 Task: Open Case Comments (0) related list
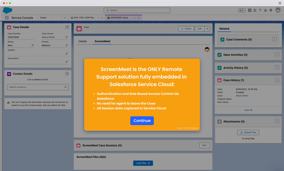point(239,40)
